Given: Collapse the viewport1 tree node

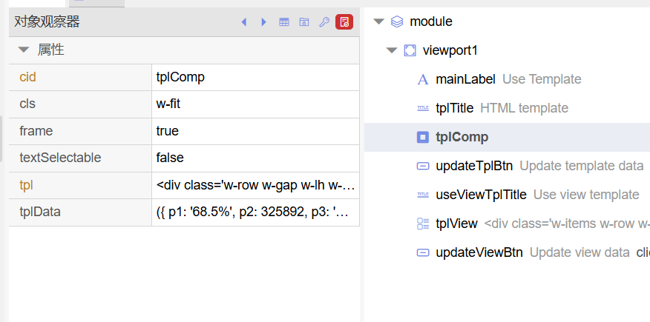Looking at the screenshot, I should [392, 51].
